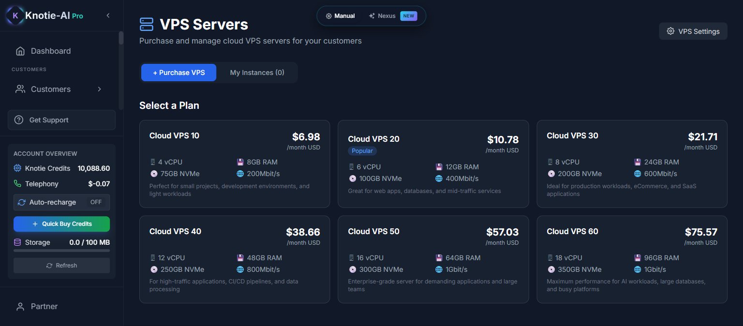The image size is (743, 326).
Task: Click the 75GB NVMe disk icon
Action: (x=154, y=174)
